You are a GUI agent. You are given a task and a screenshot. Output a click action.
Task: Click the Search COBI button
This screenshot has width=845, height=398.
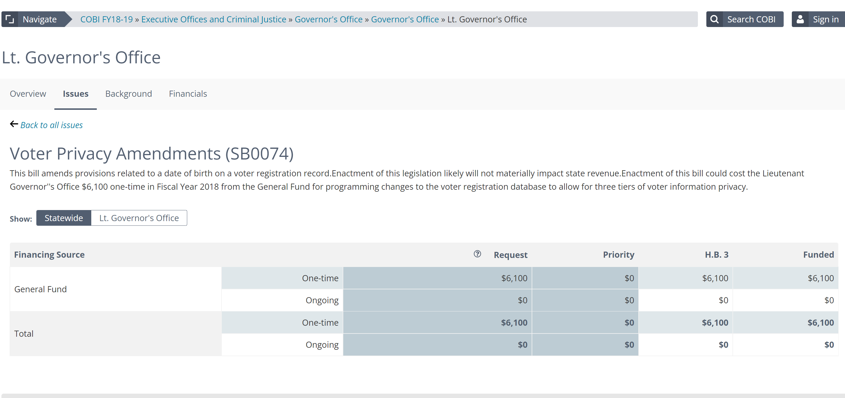[x=751, y=19]
